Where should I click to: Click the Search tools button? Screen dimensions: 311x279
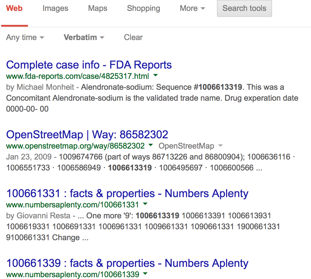[x=244, y=8]
